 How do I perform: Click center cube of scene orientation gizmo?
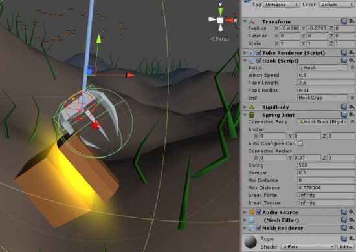tap(220, 21)
